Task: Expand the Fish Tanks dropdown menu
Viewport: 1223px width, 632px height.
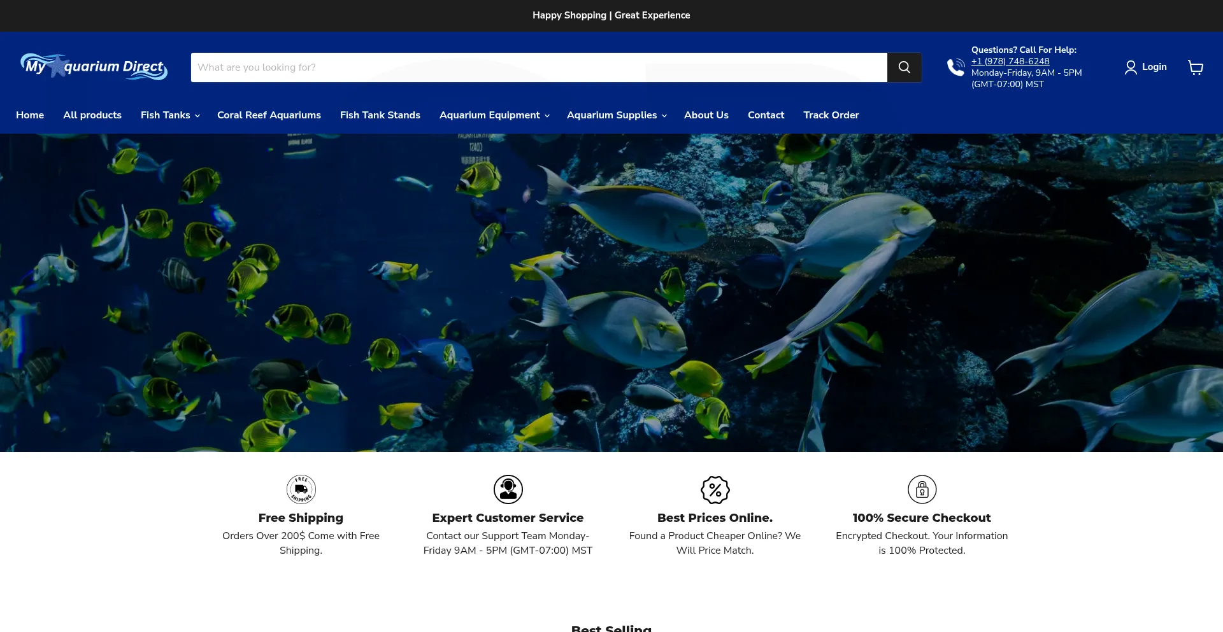Action: click(x=169, y=115)
